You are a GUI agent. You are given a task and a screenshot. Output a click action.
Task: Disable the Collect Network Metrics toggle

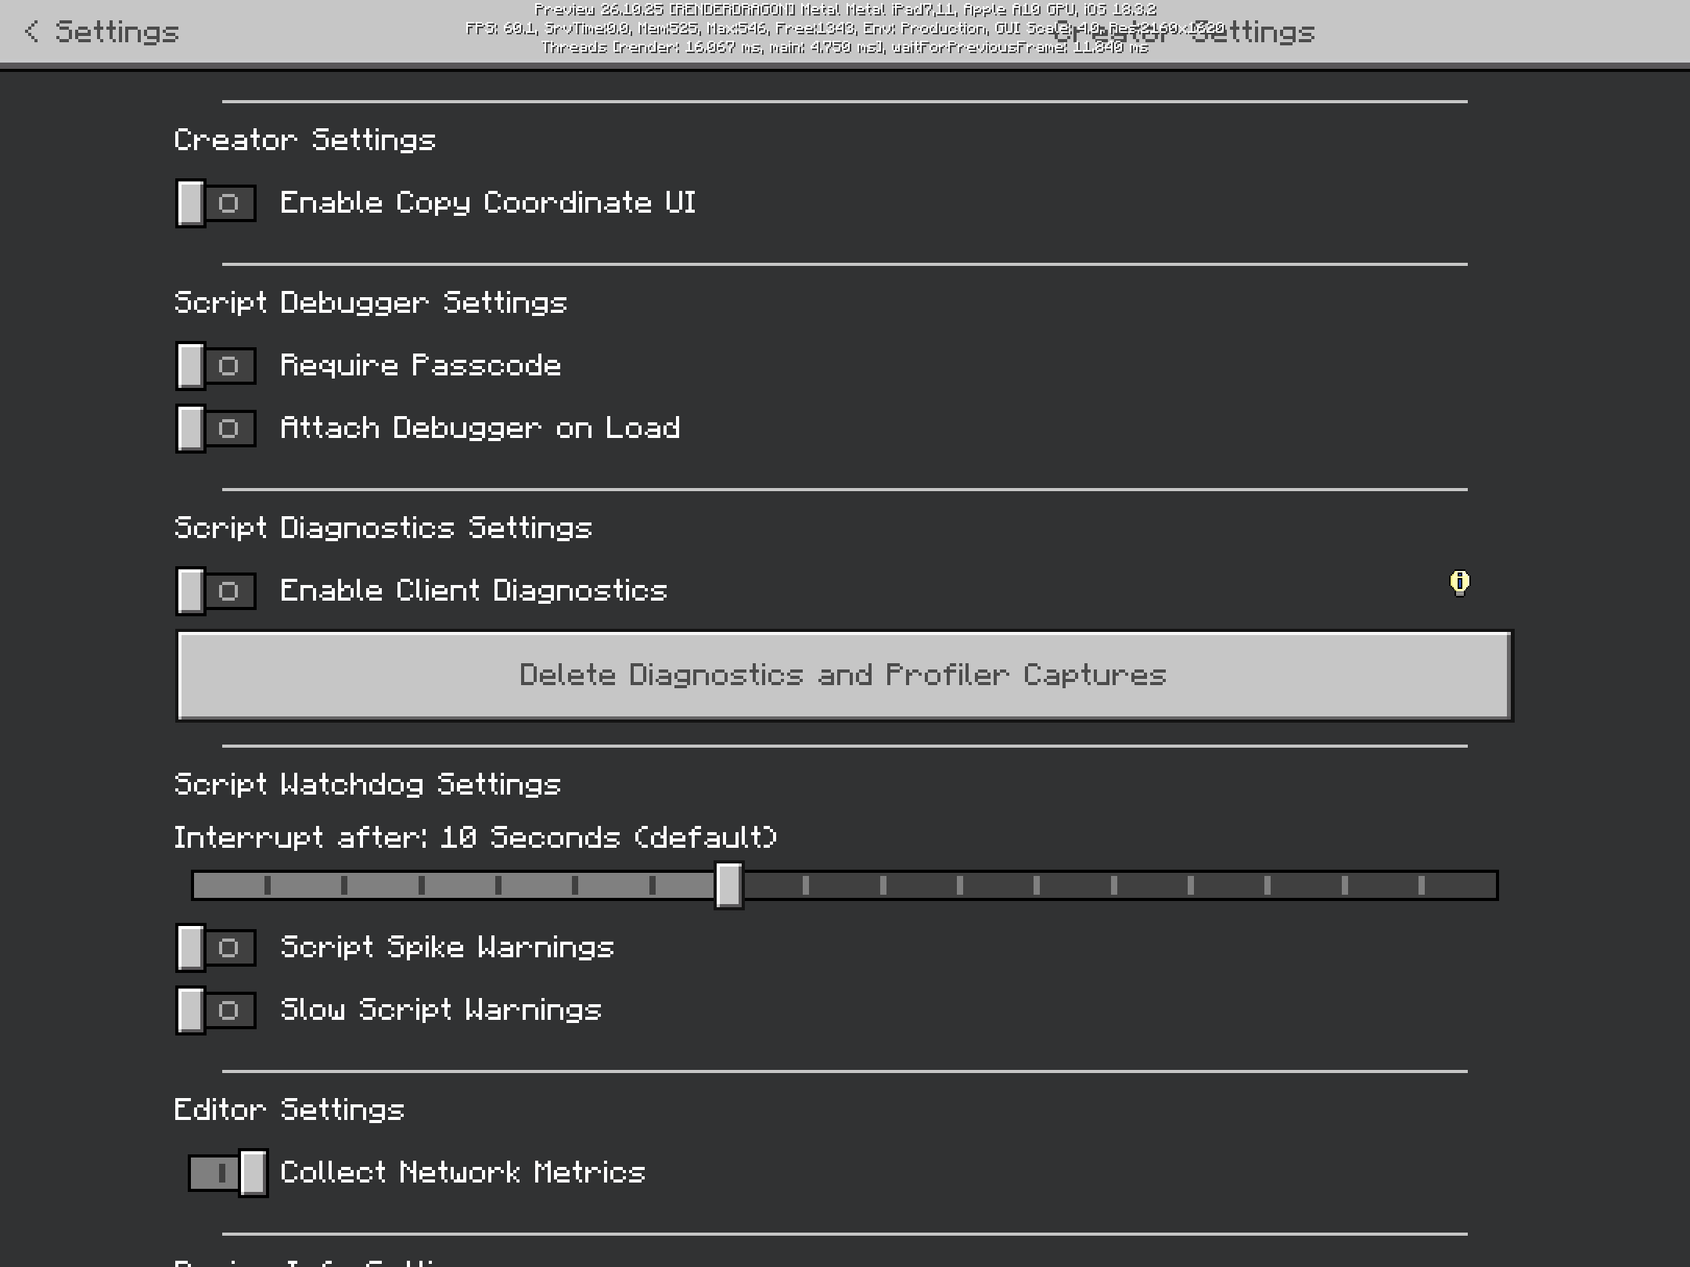[x=228, y=1173]
